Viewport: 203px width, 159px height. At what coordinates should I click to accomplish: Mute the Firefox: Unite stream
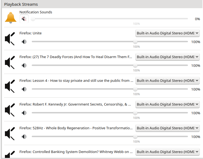tap(24, 42)
